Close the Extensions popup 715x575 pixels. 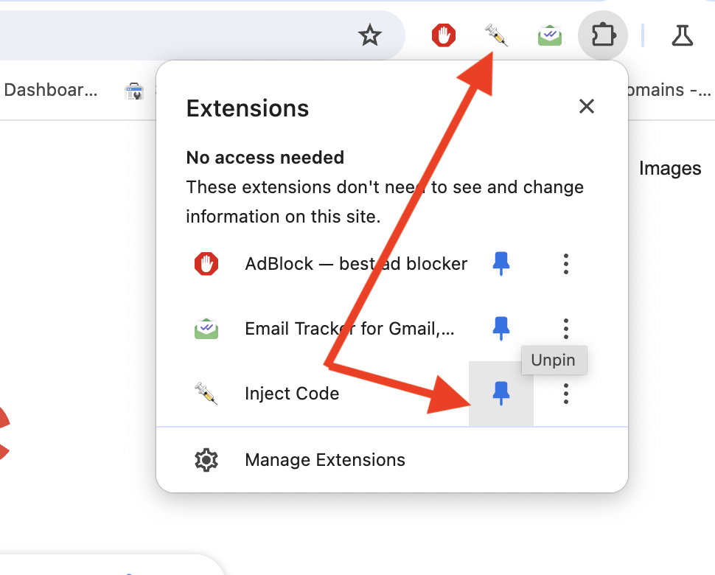click(587, 106)
